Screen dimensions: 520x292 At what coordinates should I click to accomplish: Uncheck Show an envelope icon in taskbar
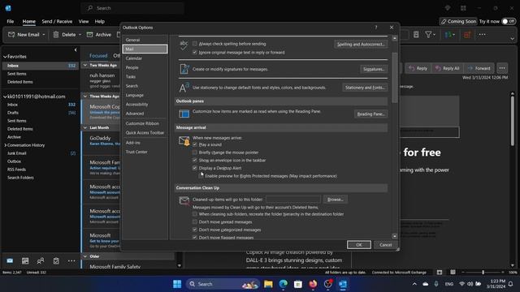[x=195, y=161]
